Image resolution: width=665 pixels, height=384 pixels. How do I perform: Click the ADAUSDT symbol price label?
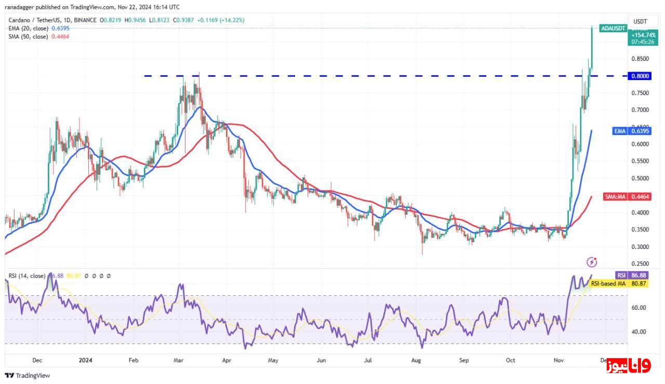coord(613,28)
